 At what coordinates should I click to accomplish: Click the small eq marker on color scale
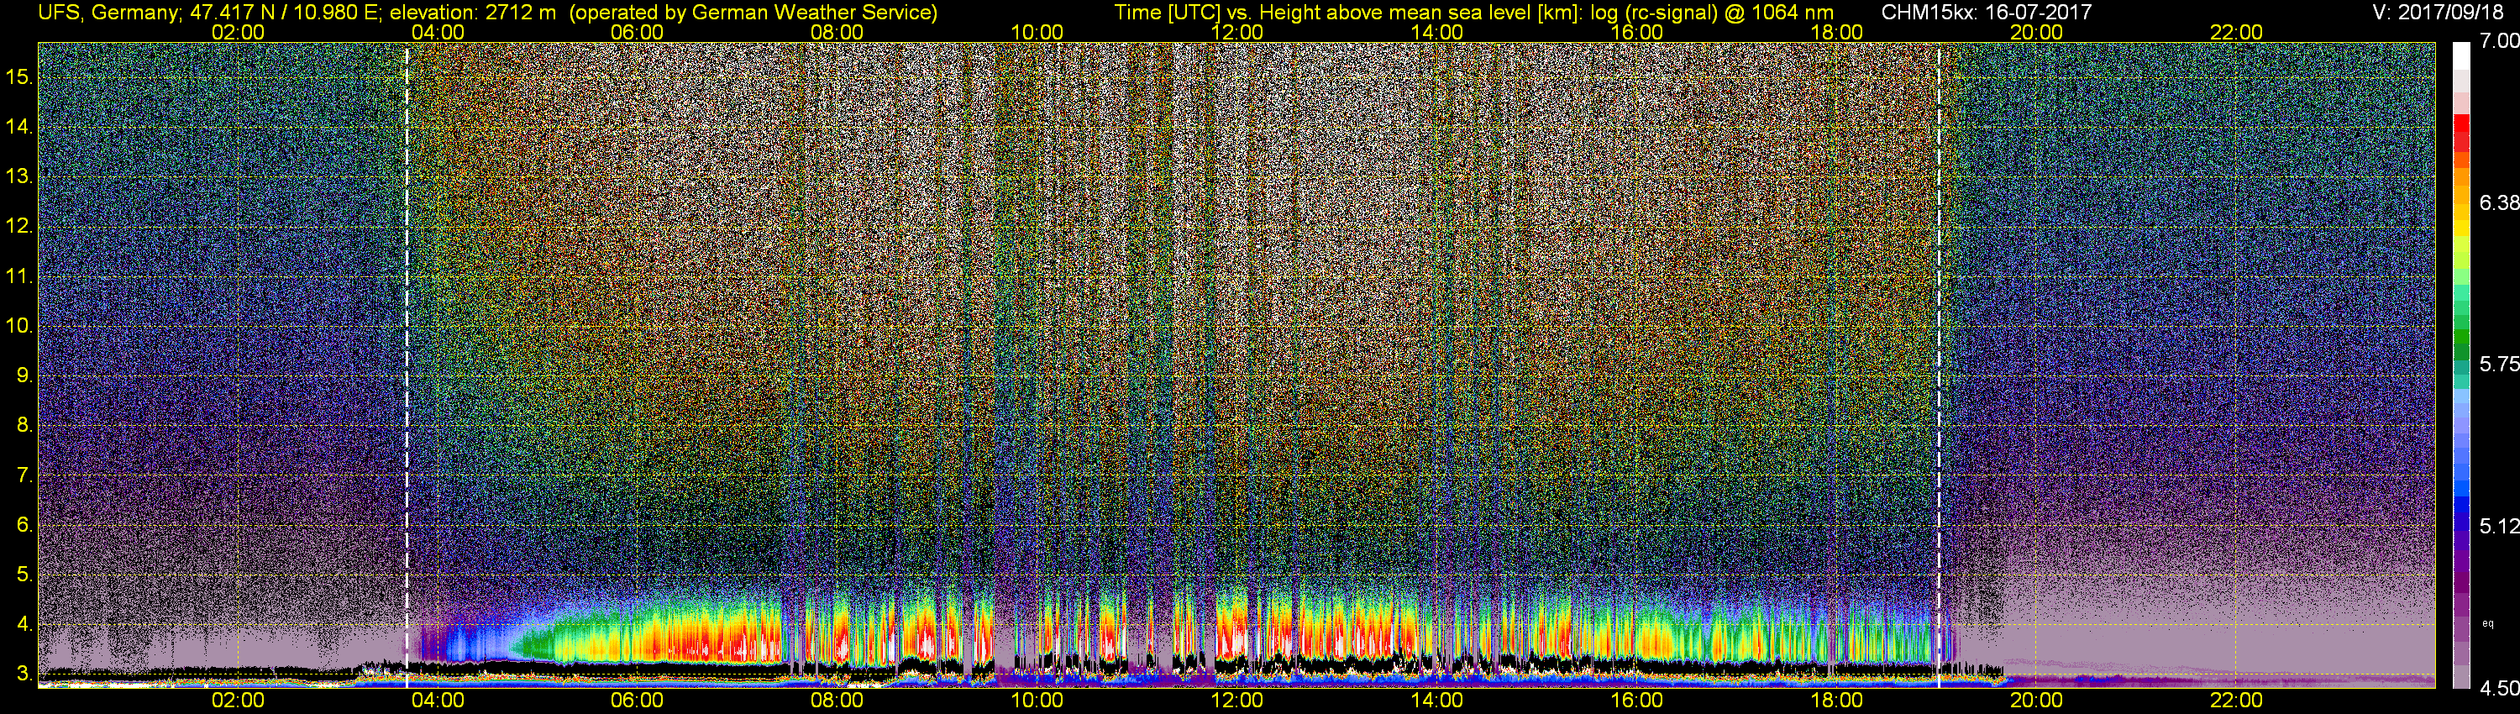pyautogui.click(x=2489, y=623)
